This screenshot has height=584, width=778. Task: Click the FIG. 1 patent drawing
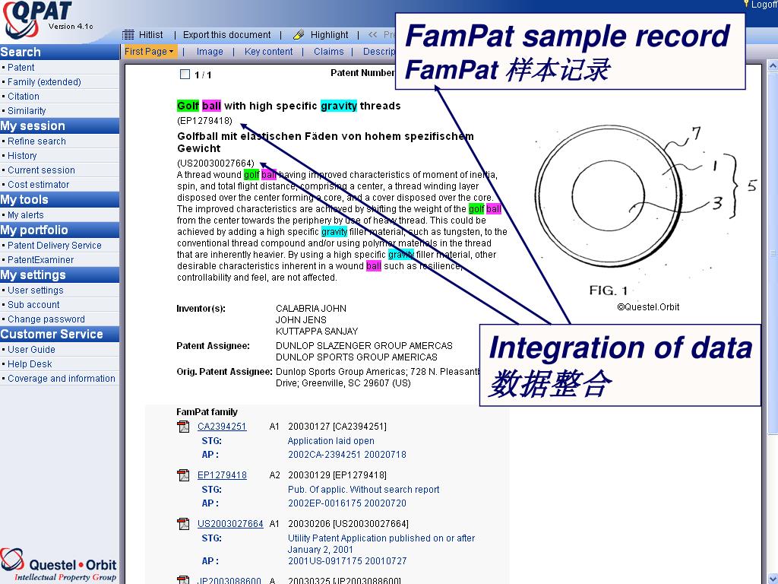[x=644, y=208]
